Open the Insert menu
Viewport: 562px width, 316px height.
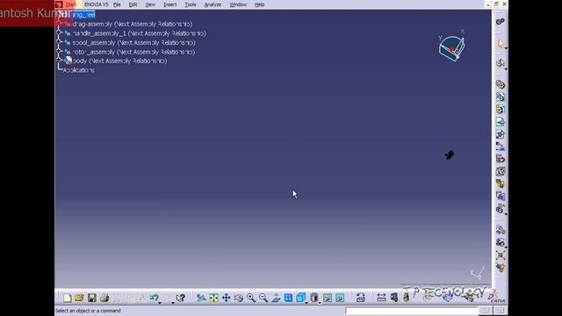(169, 4)
